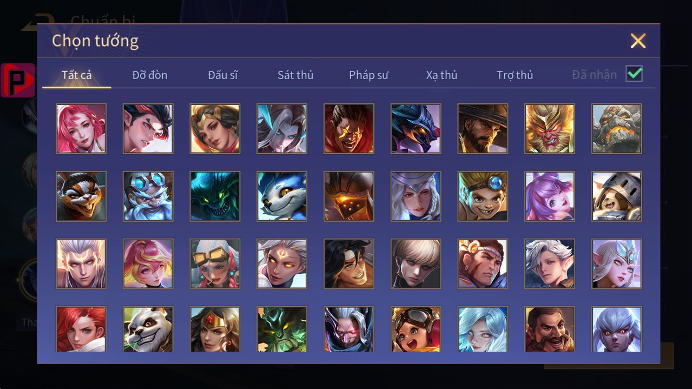Viewport: 692px width, 389px height.
Task: Pick the dark green glowing-eyed monster hero
Action: [x=215, y=196]
